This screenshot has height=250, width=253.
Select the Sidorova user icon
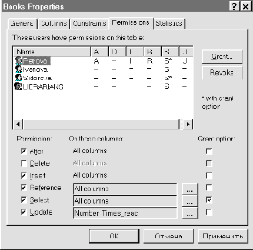(x=18, y=78)
